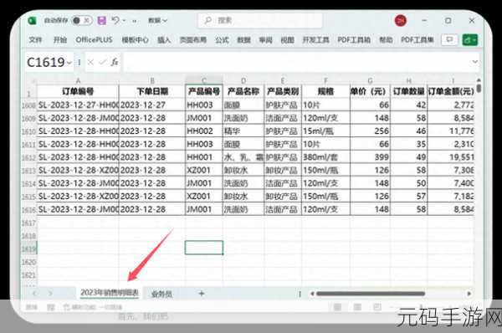Open the 帮助 tab
This screenshot has height=333, width=502.
click(x=386, y=39)
